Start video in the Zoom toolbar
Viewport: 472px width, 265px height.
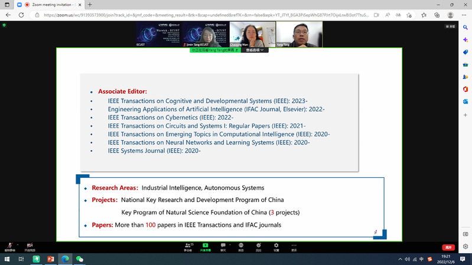click(30, 247)
